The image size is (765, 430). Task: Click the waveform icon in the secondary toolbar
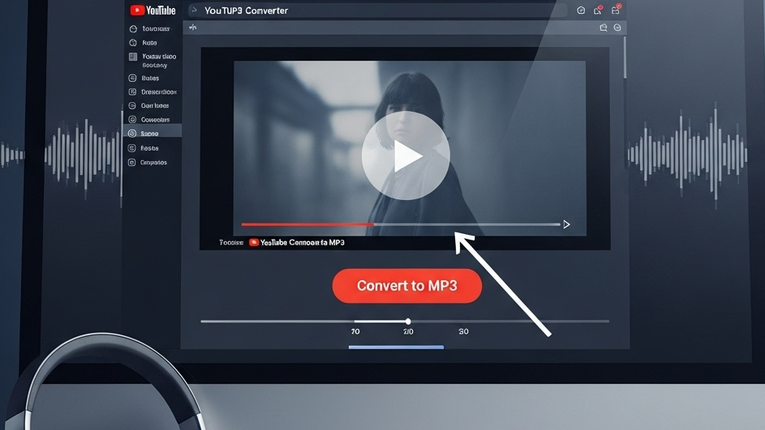[x=193, y=28]
